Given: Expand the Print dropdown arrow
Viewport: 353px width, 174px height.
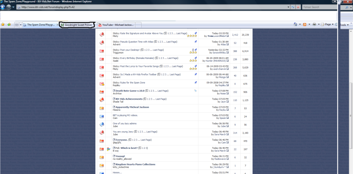Looking at the screenshot, I should click(318, 24).
